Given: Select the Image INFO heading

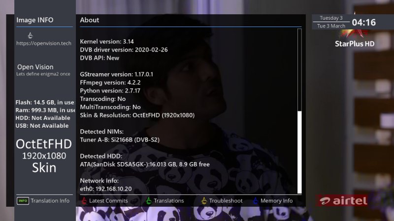Looking at the screenshot, I should 35,20.
